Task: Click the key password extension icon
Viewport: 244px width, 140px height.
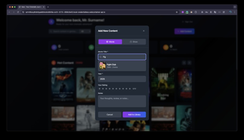Action: (x=206, y=12)
